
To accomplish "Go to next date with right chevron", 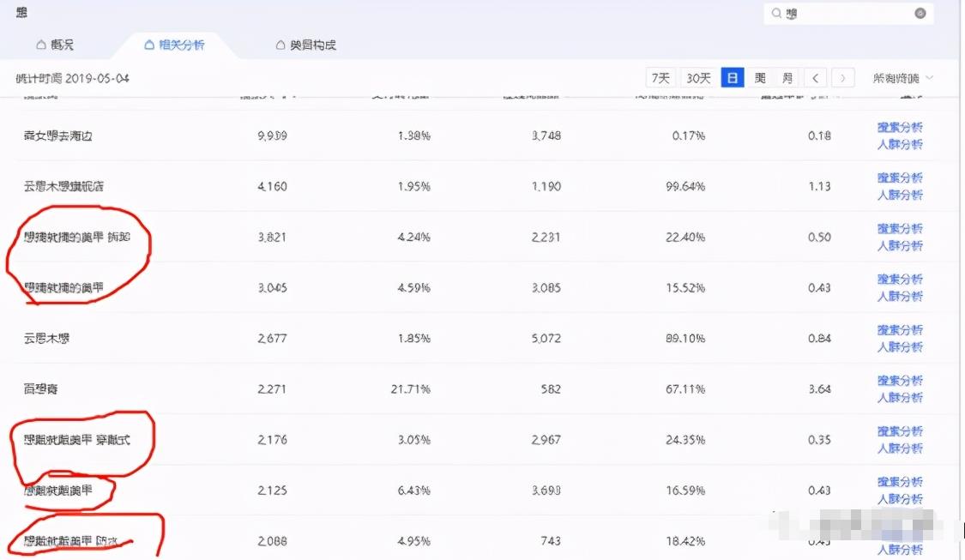I will 843,78.
